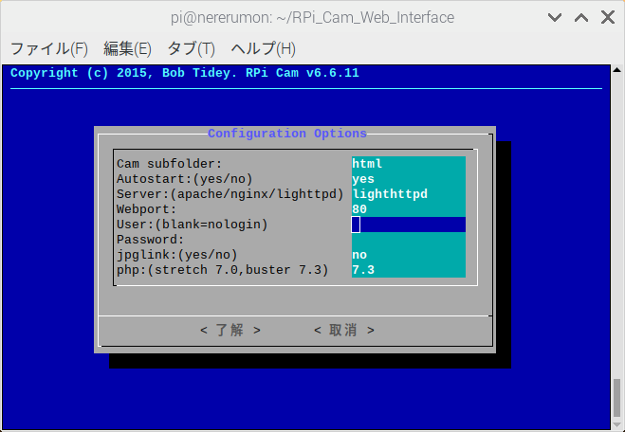Click the terminal scrollbar thumb
This screenshot has height=432, width=625.
[x=617, y=397]
